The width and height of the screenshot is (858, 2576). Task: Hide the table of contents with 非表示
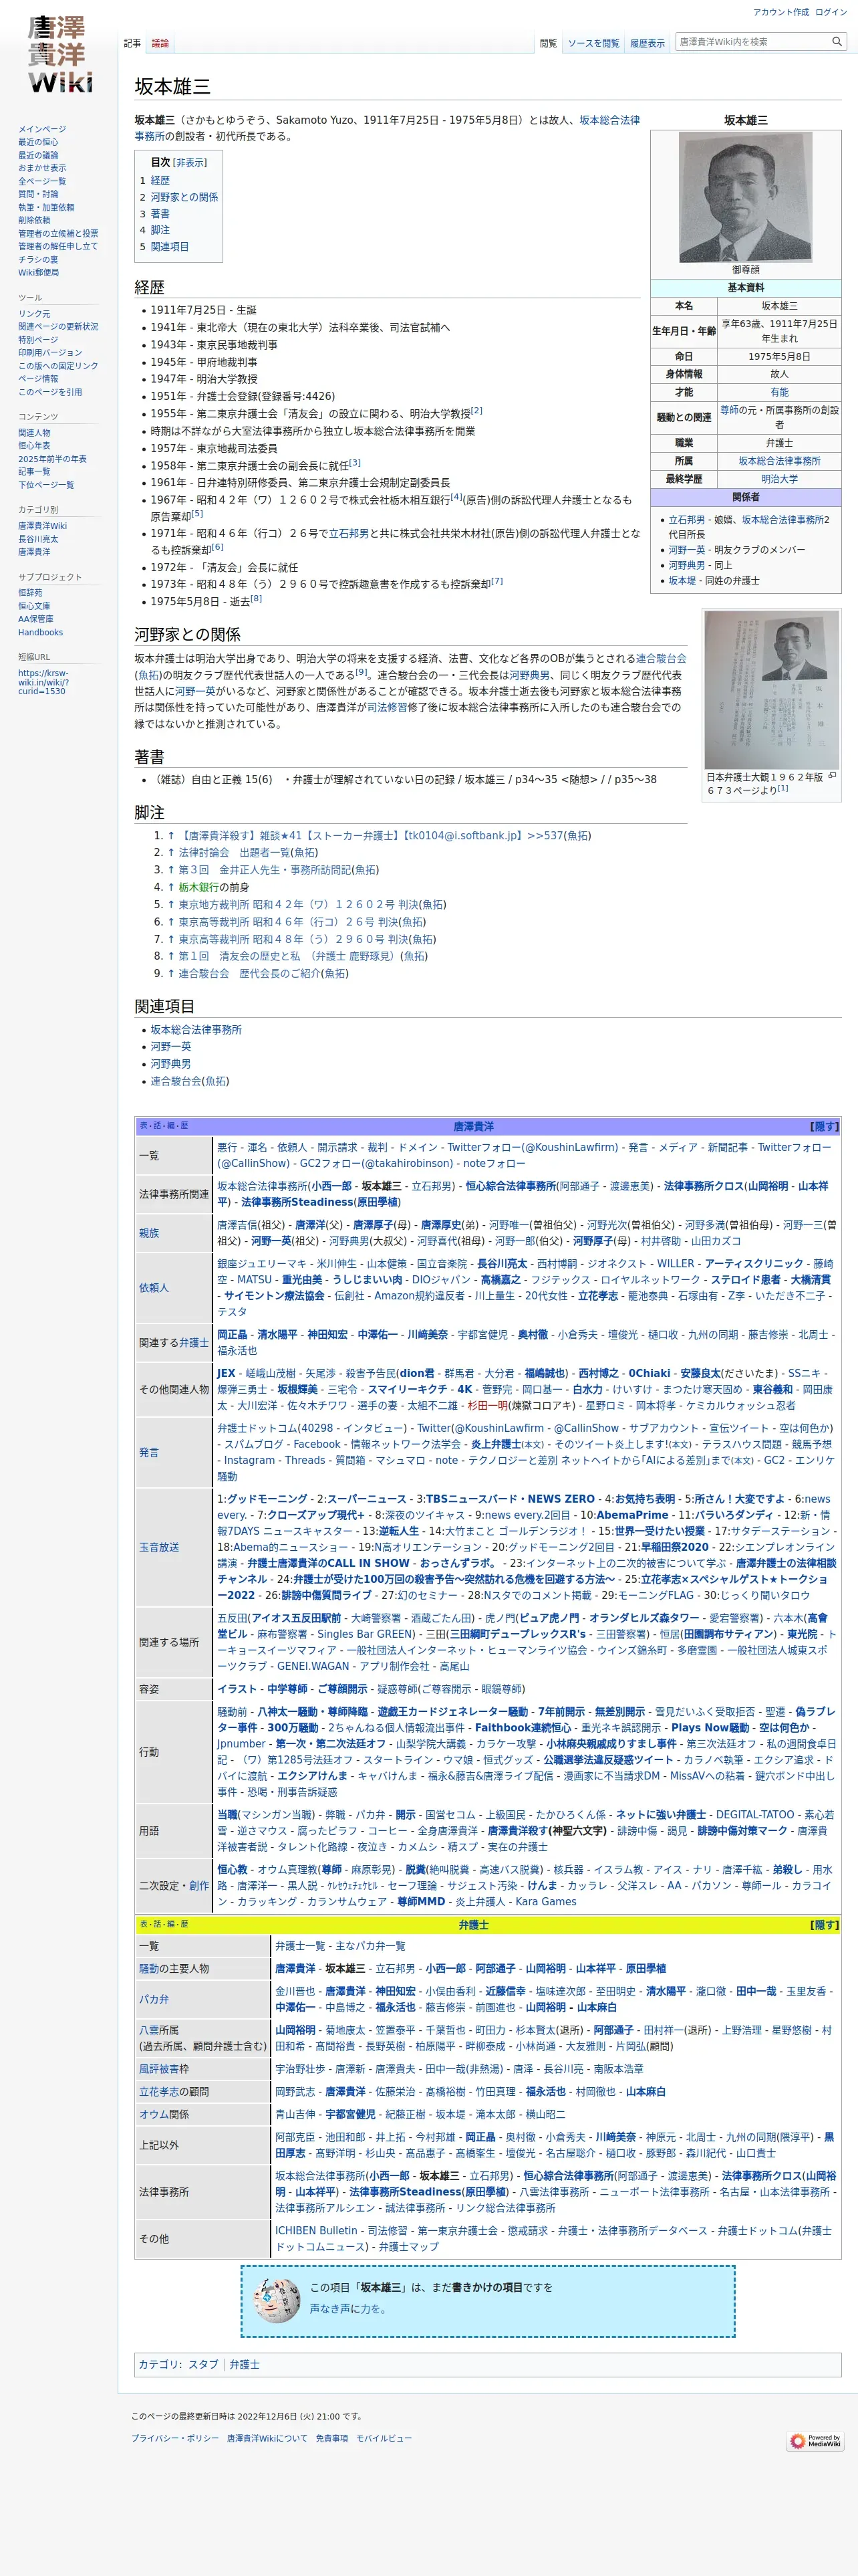(189, 162)
